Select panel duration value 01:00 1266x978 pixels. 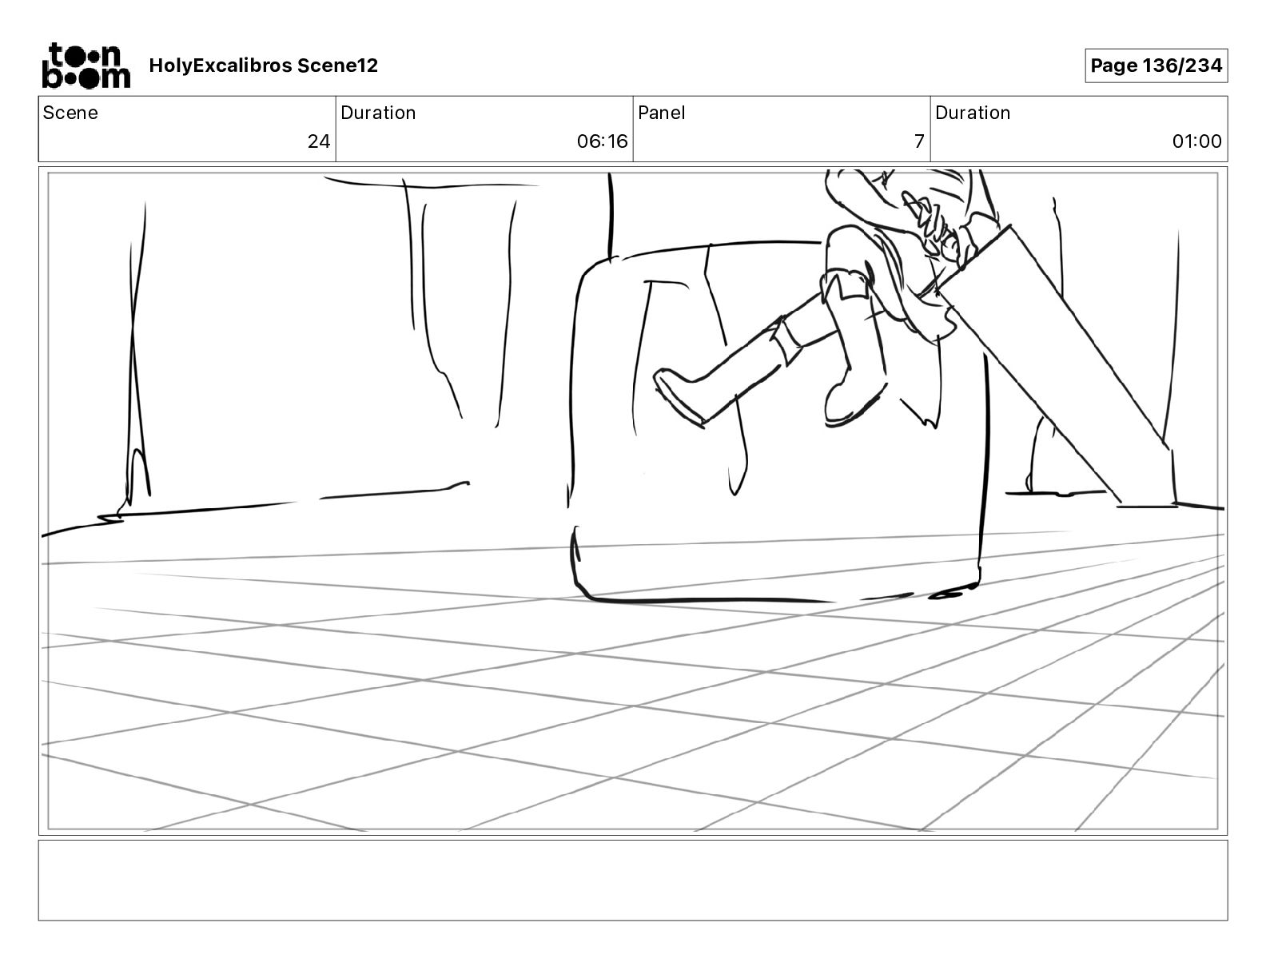coord(1196,141)
